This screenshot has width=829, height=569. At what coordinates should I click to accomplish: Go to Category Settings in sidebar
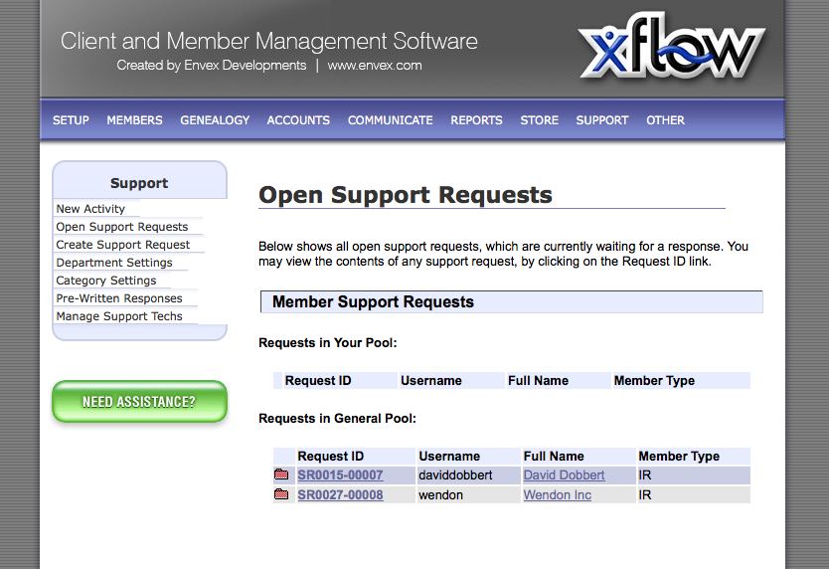[106, 281]
